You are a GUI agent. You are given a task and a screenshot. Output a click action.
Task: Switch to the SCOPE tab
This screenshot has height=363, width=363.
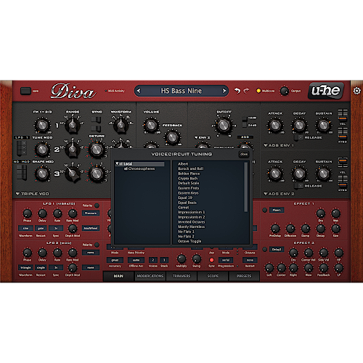coord(213,276)
